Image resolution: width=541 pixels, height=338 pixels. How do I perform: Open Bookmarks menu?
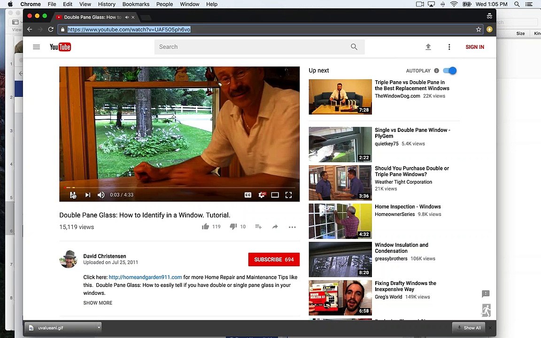136,4
